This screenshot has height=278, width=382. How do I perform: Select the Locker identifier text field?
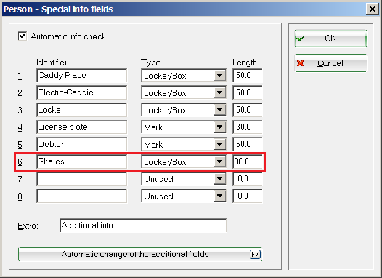tap(81, 110)
